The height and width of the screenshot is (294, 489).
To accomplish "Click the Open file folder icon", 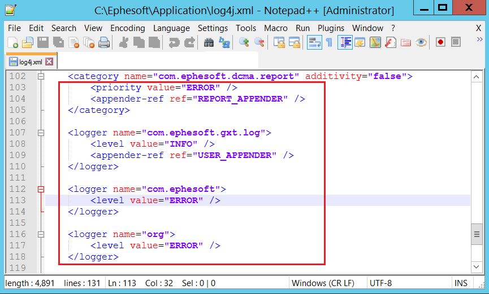I will (x=28, y=42).
